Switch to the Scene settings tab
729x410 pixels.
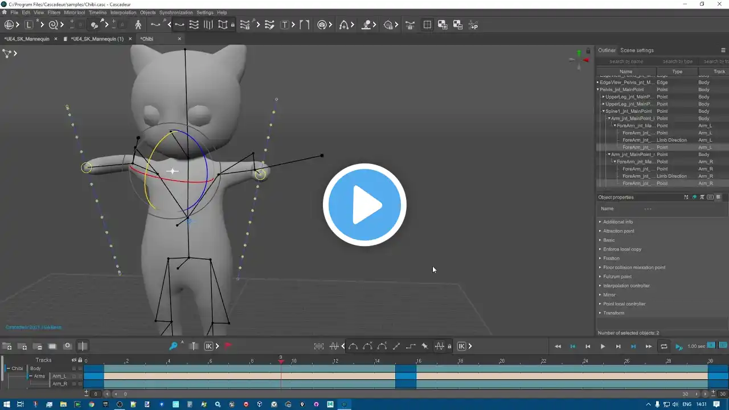pyautogui.click(x=637, y=50)
